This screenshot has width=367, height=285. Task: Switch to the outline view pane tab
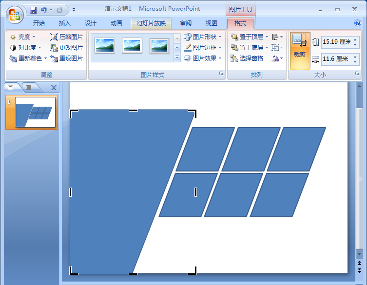[29, 88]
